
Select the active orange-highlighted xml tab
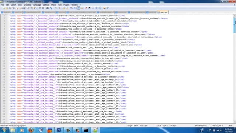point(163,12)
